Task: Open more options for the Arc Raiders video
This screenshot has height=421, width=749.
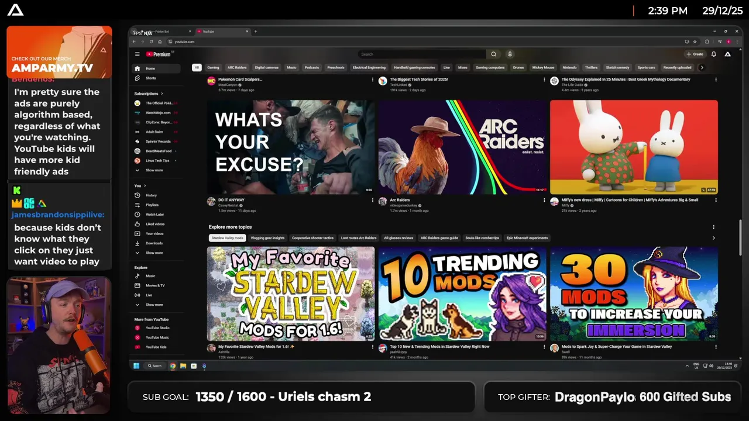Action: point(544,200)
